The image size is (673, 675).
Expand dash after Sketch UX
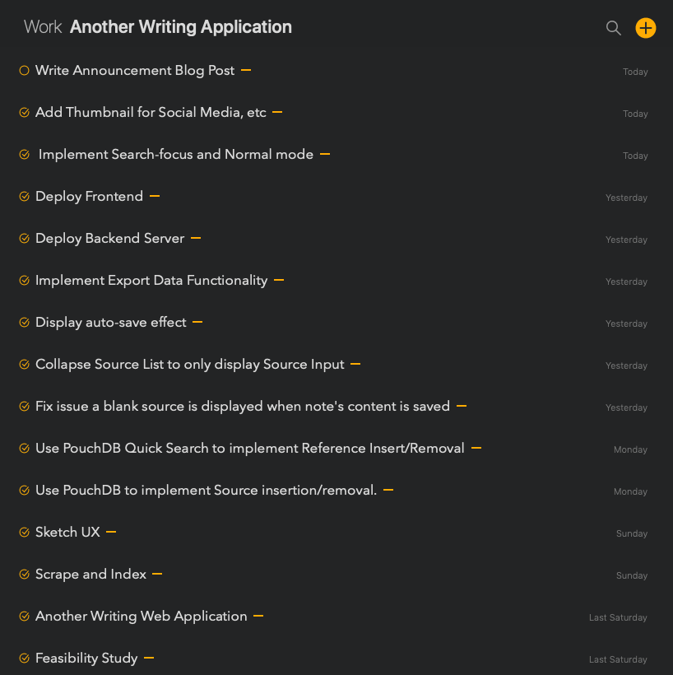point(111,532)
